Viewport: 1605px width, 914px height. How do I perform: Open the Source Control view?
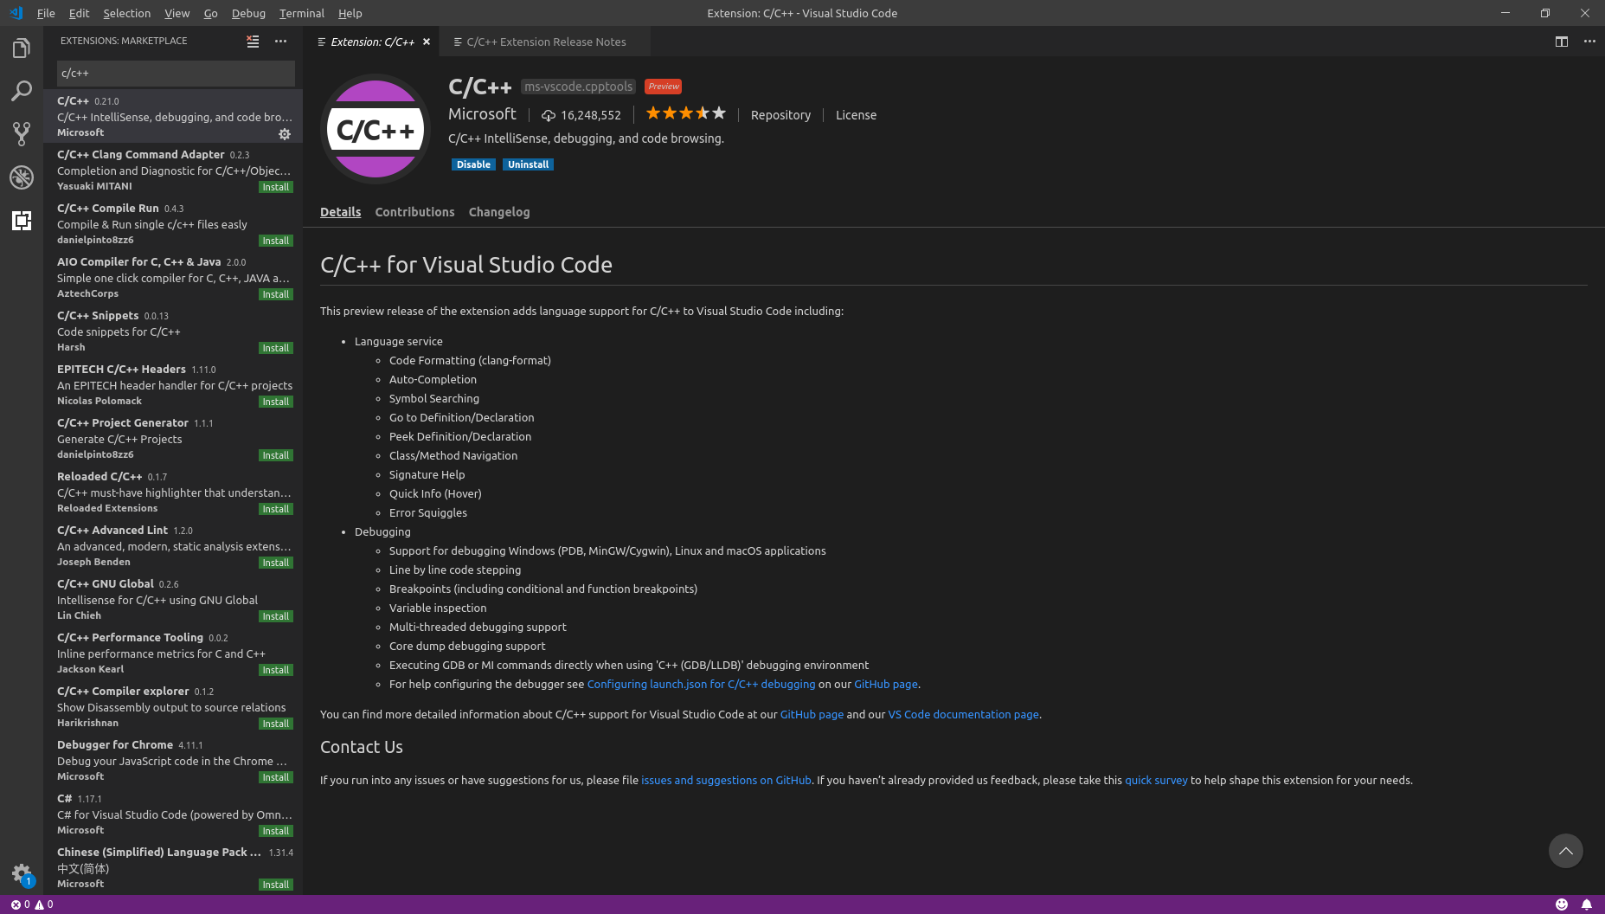tap(22, 134)
